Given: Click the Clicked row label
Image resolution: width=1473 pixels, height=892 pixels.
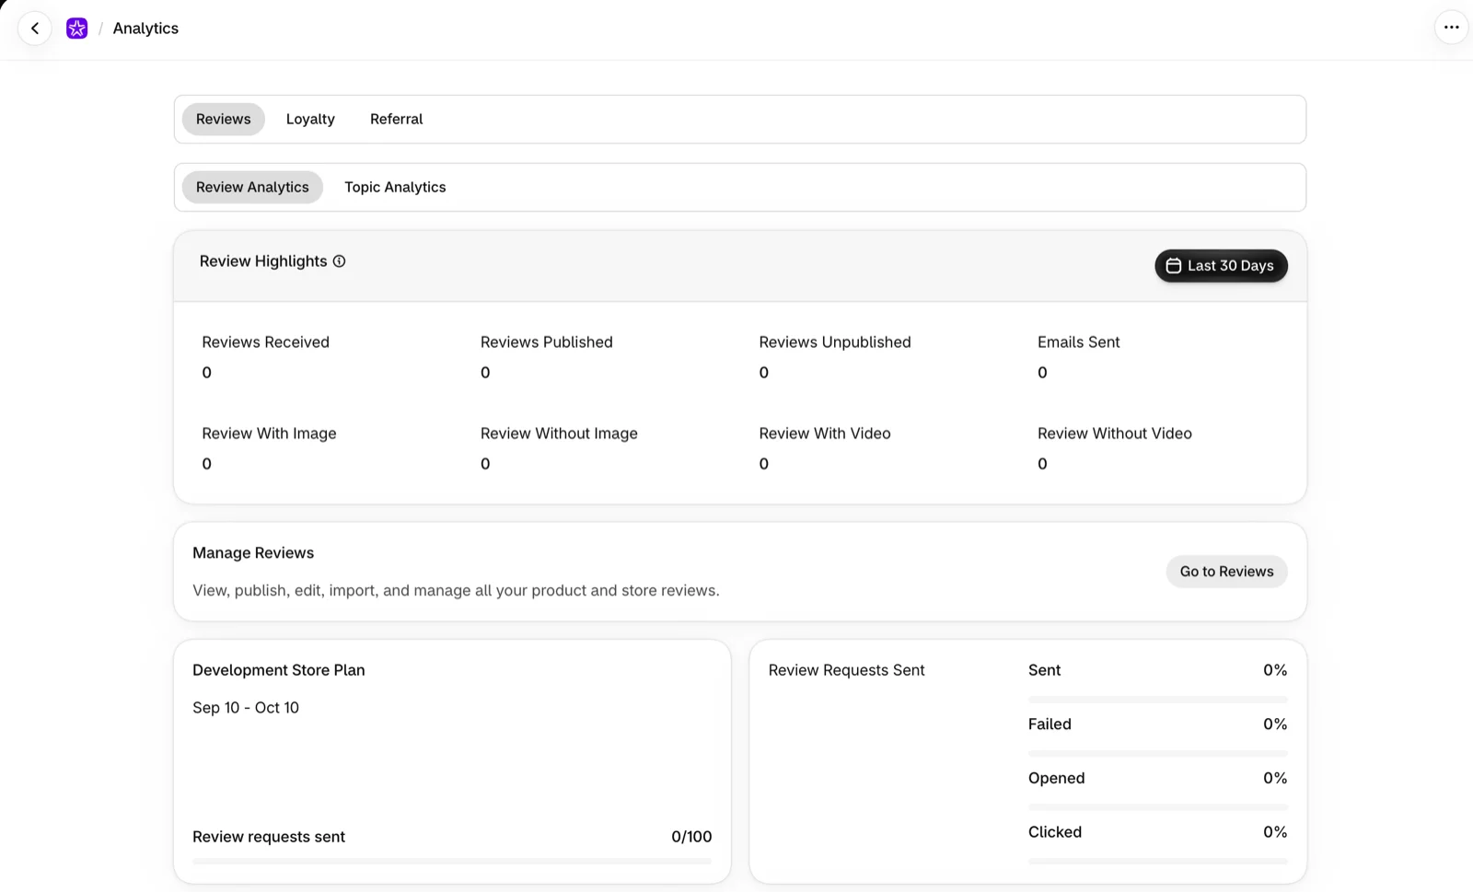Looking at the screenshot, I should (1055, 832).
